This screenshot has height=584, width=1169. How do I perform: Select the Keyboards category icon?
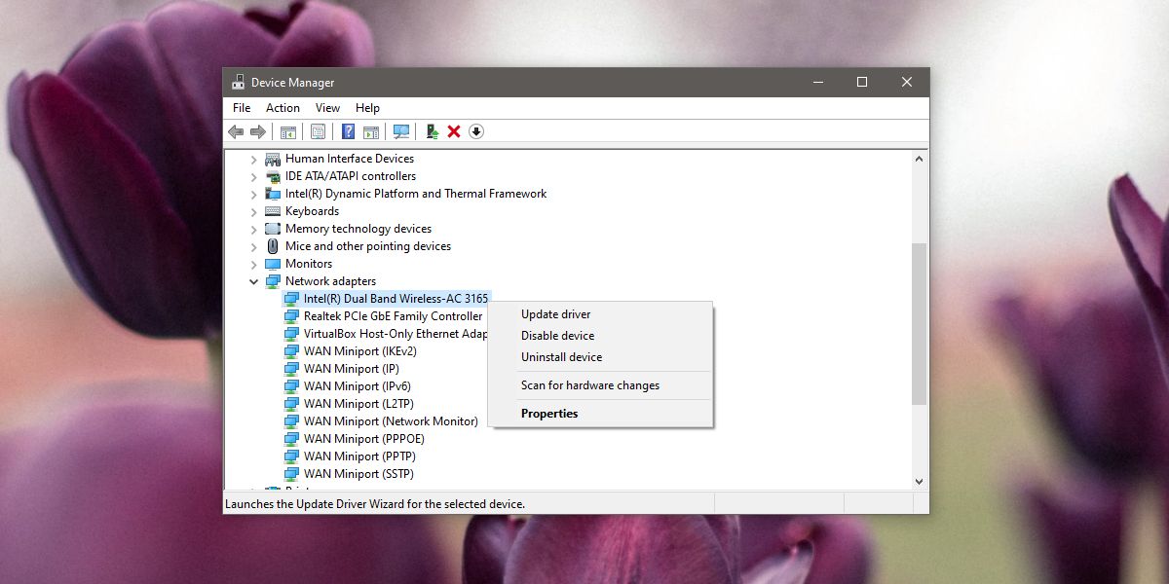273,211
